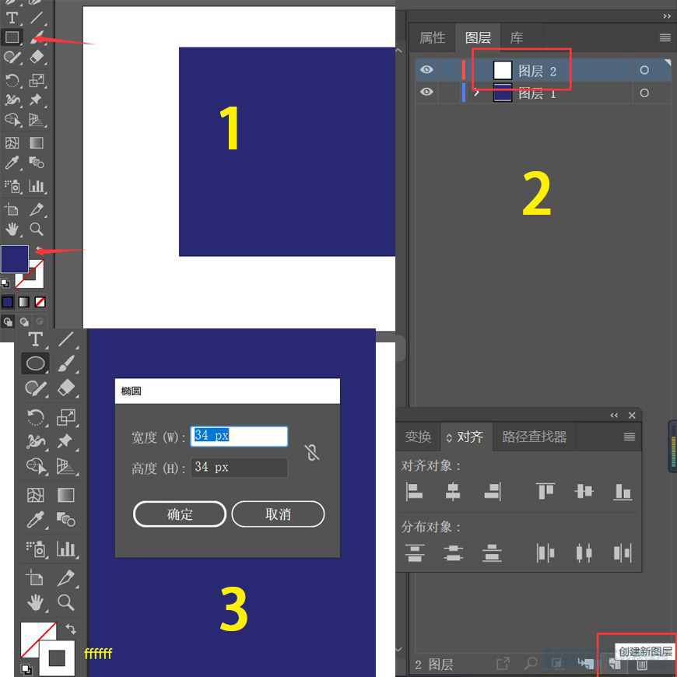Hide 图层 1 using eye icon
This screenshot has width=677, height=677.
(x=426, y=93)
